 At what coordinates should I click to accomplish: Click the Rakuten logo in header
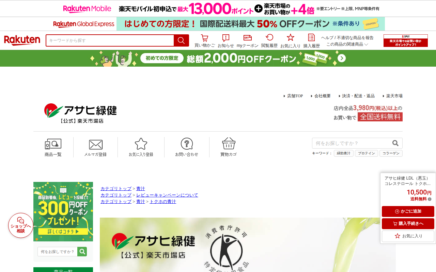[x=22, y=40]
